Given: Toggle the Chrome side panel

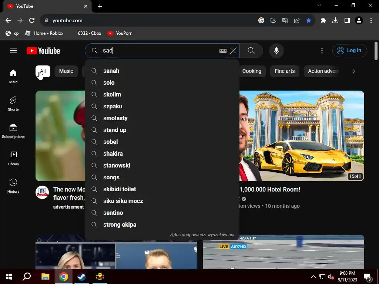Looking at the screenshot, I should 347,20.
